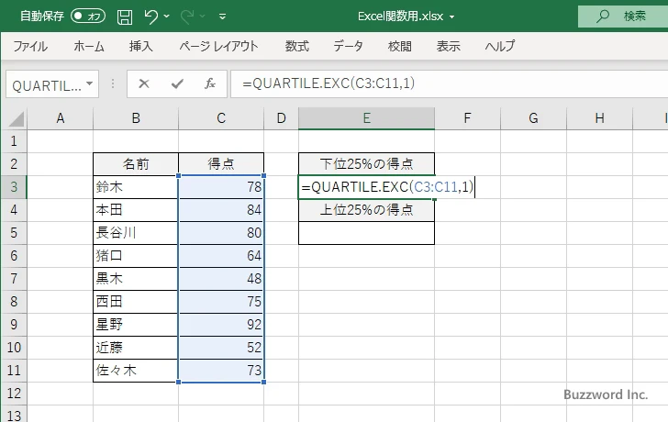
Task: Click the score cell with 64
Action: coord(221,256)
